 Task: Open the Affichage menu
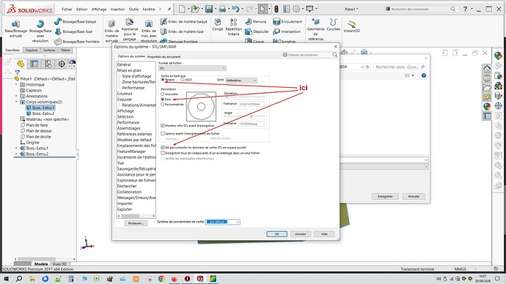coord(99,10)
